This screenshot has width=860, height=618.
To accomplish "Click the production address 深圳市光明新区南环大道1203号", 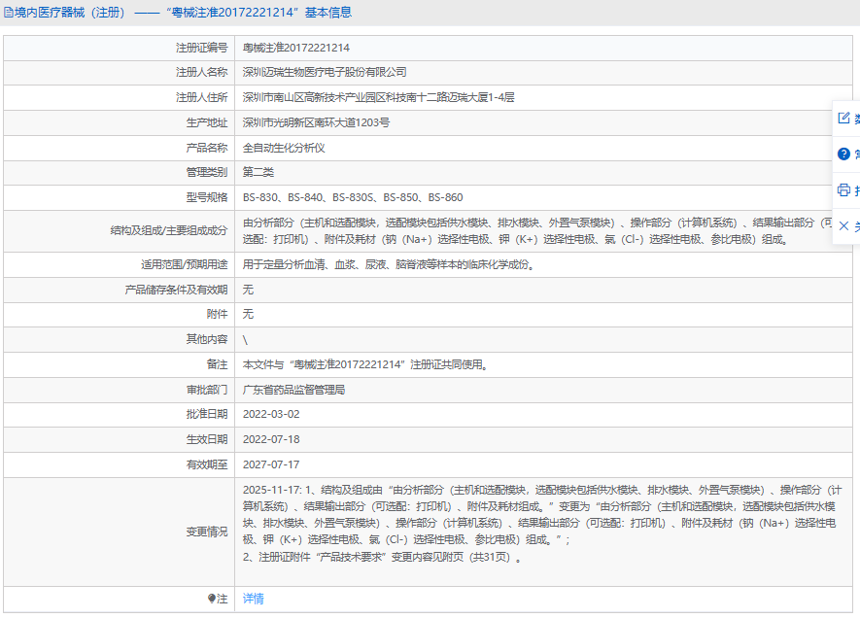I will point(316,123).
